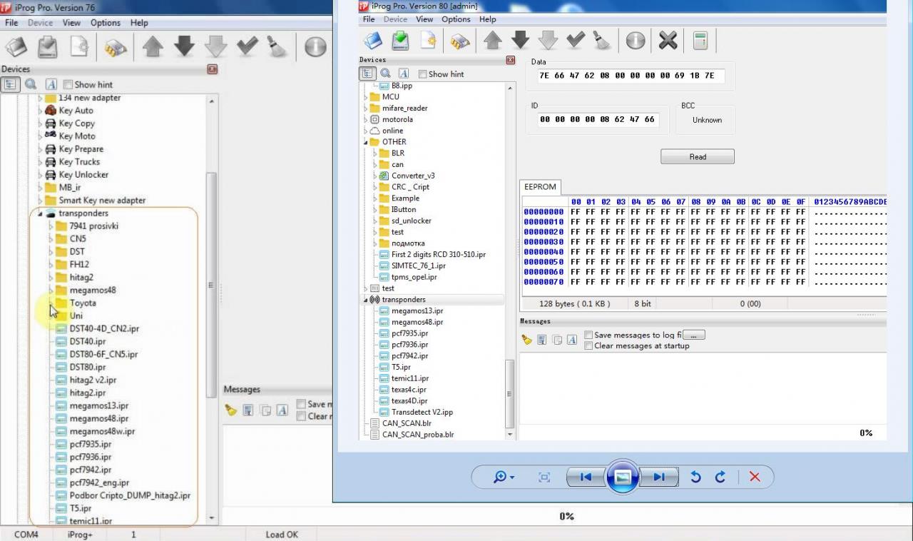The height and width of the screenshot is (541, 913).
Task: Enable Show hint checkbox in Version 76
Action: pyautogui.click(x=68, y=84)
